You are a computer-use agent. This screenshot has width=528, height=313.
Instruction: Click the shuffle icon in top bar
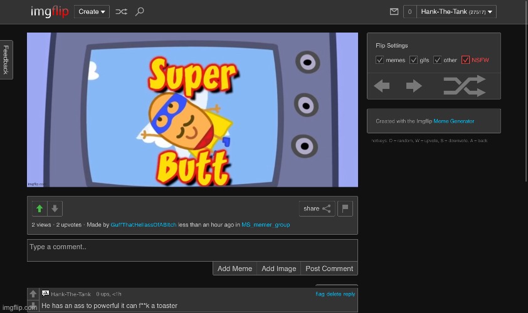click(121, 12)
